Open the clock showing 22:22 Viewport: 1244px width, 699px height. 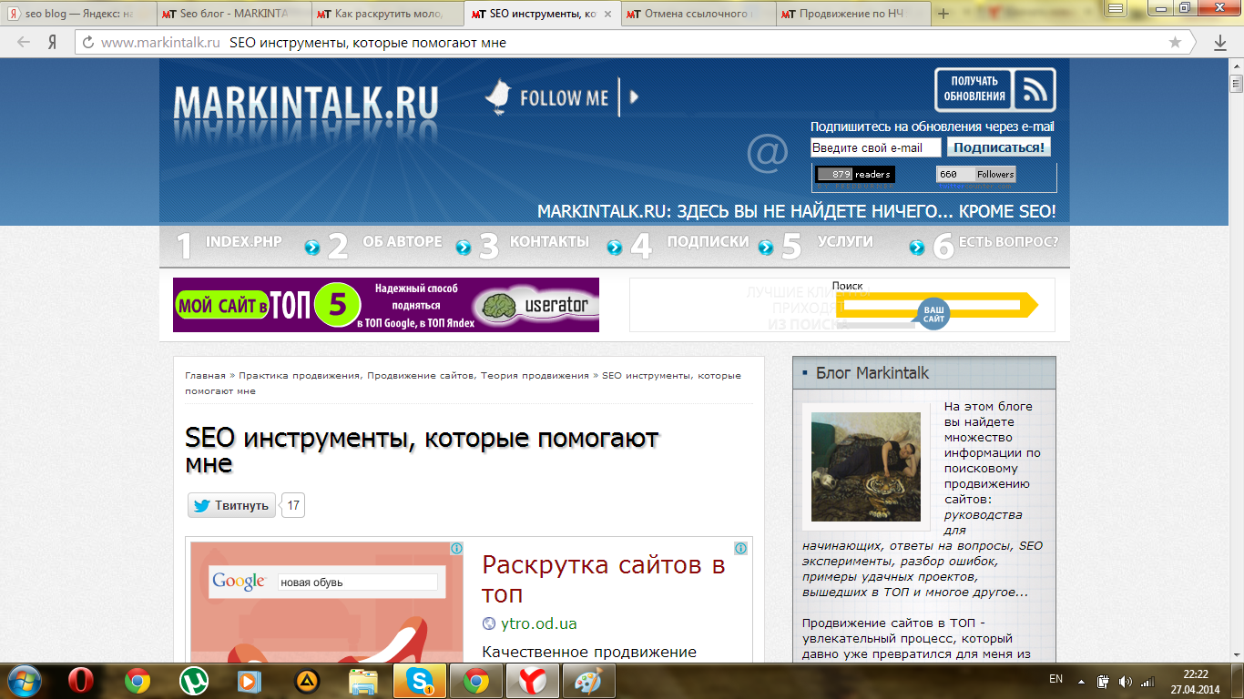1196,681
